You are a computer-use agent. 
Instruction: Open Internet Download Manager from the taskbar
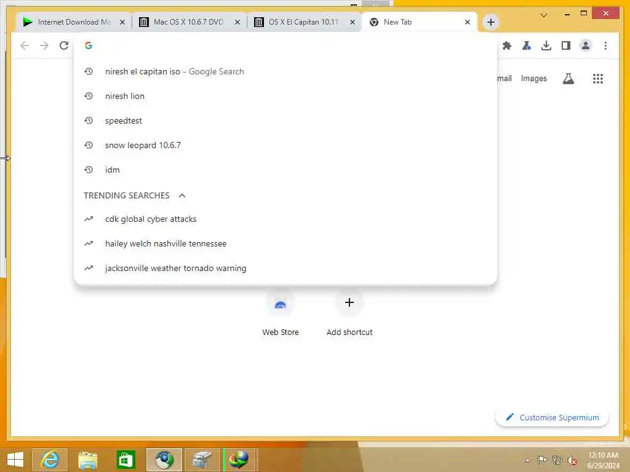tap(239, 460)
